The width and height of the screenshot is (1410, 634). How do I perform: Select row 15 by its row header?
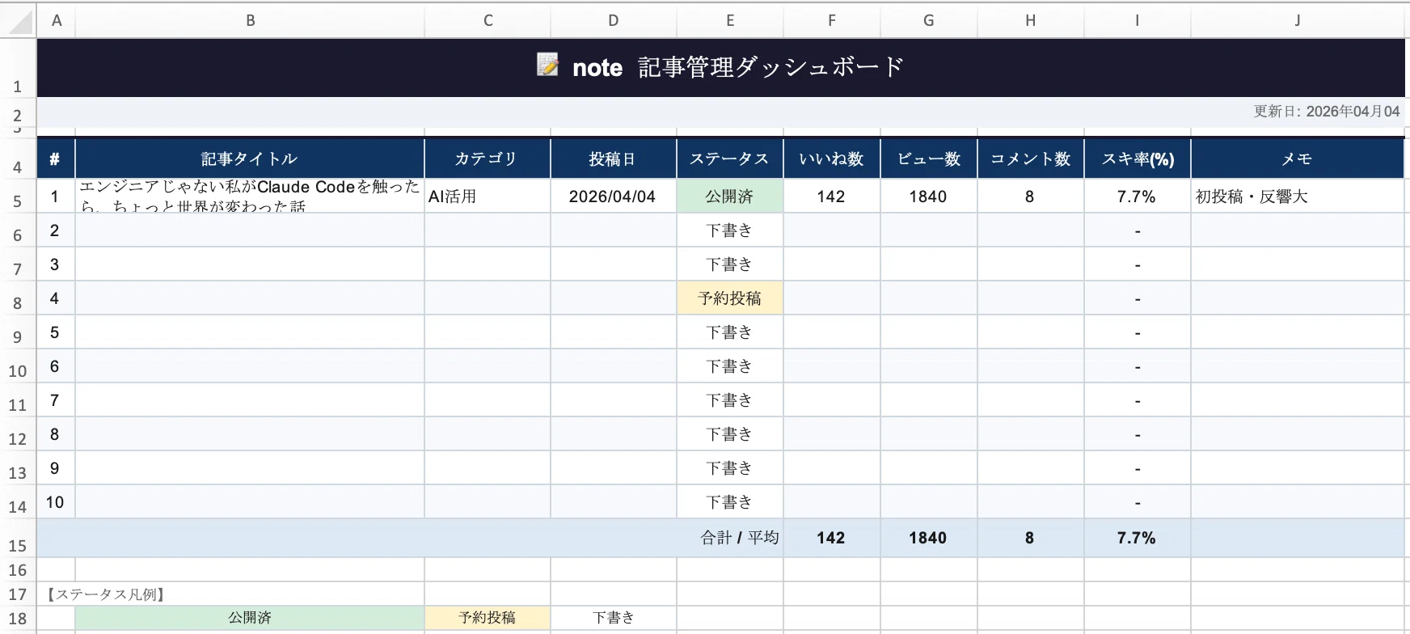tap(18, 539)
